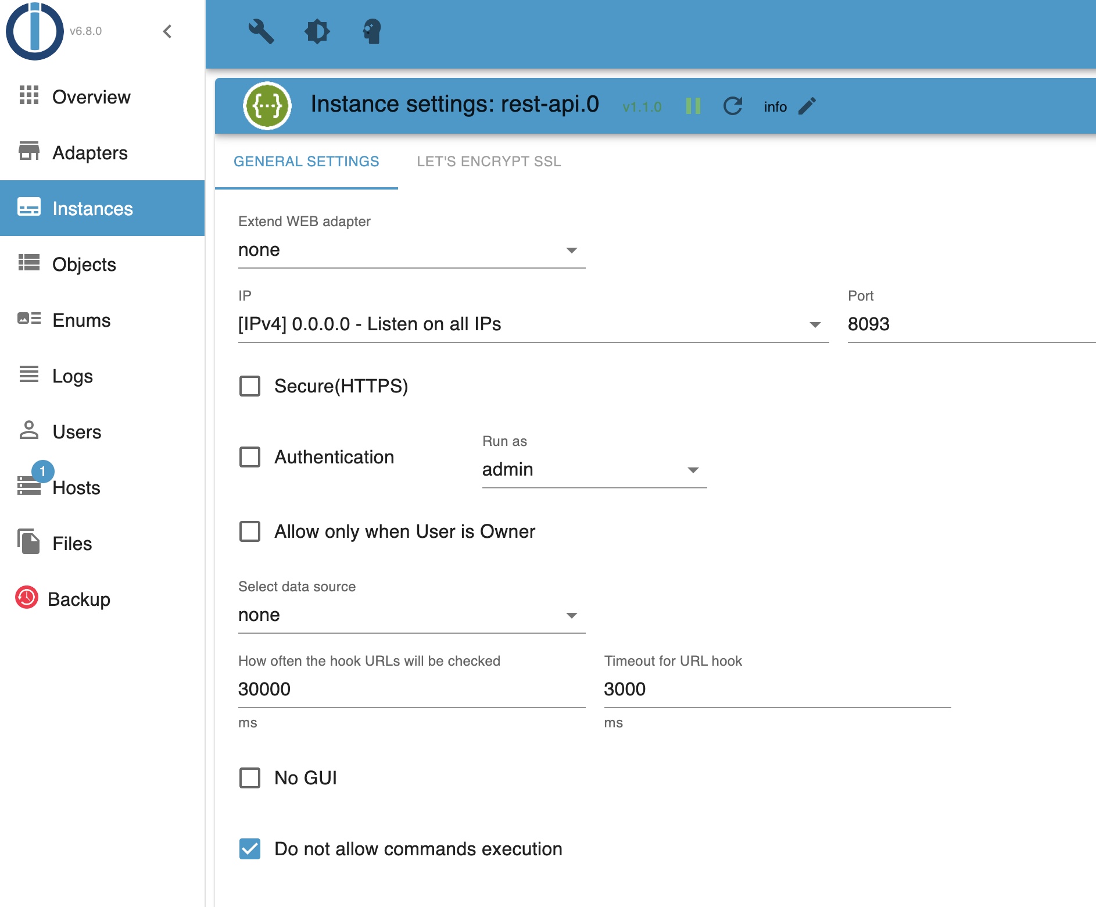Viewport: 1096px width, 907px height.
Task: Enable the Authentication checkbox
Action: click(x=250, y=457)
